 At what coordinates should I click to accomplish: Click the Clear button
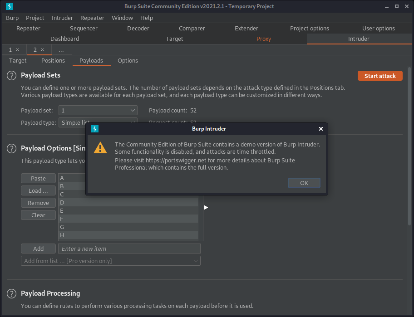click(38, 215)
